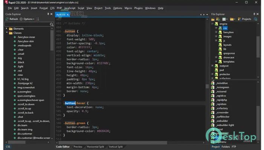The height and width of the screenshot is (150, 264).
Task: Open the document tab list dropdown
Action: [x=207, y=15]
